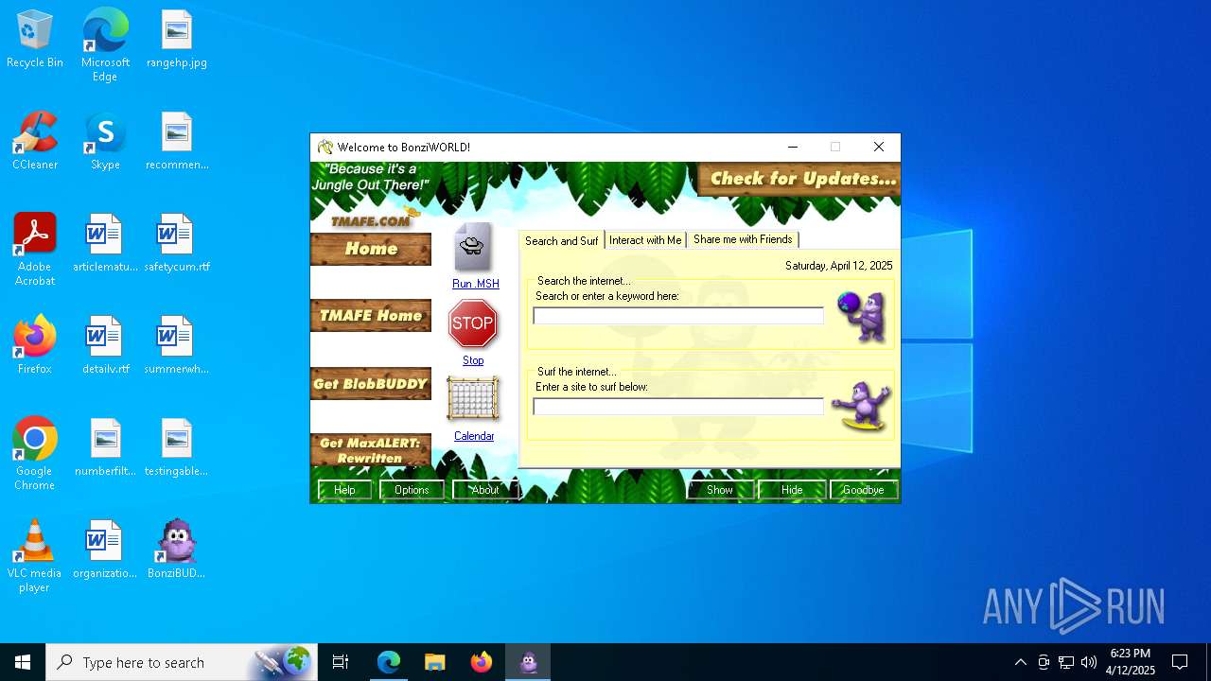
Task: Select the recommen... image file icon
Action: click(177, 141)
